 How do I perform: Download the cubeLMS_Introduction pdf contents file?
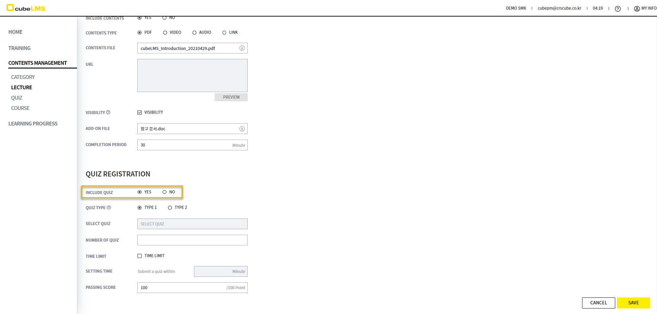click(242, 48)
